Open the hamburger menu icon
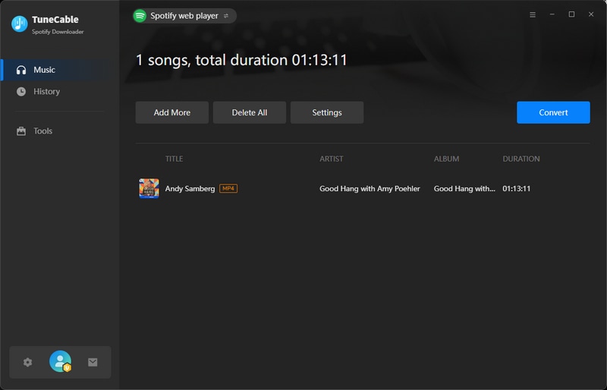 (x=533, y=14)
